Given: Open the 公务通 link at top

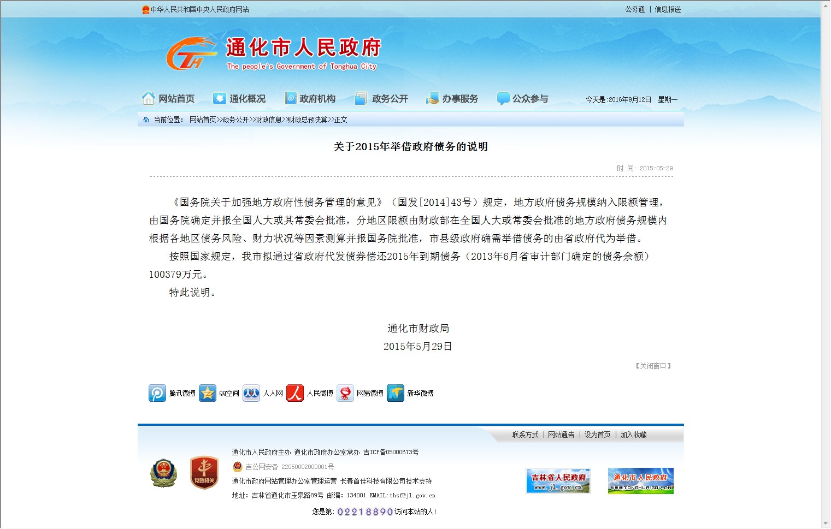Looking at the screenshot, I should [x=635, y=10].
